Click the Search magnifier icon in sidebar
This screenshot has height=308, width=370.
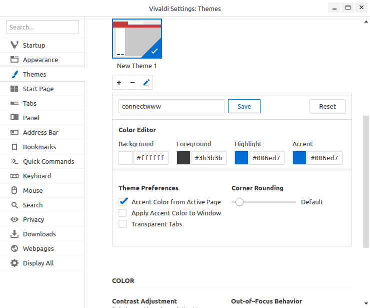(x=14, y=205)
